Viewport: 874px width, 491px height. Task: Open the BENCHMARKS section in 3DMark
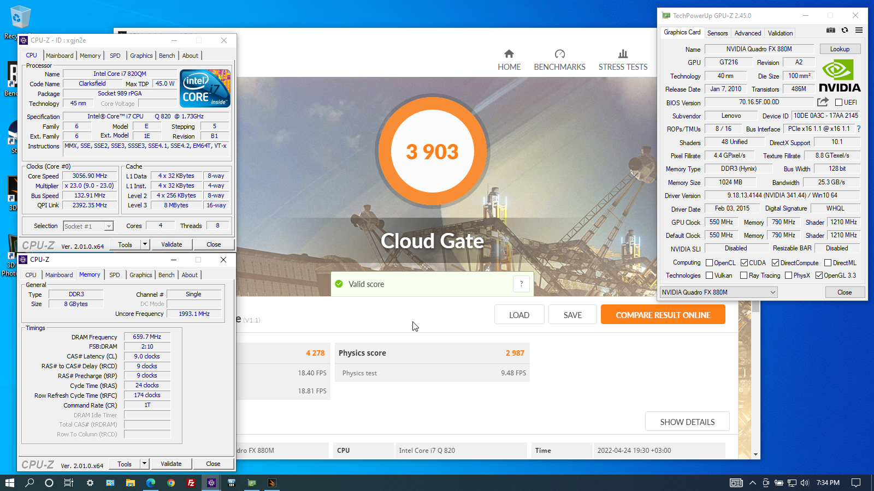point(559,60)
